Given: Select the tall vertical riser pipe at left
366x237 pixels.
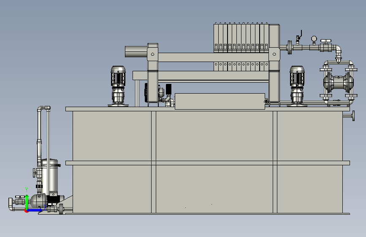Looking at the screenshot, I should pyautogui.click(x=39, y=135).
